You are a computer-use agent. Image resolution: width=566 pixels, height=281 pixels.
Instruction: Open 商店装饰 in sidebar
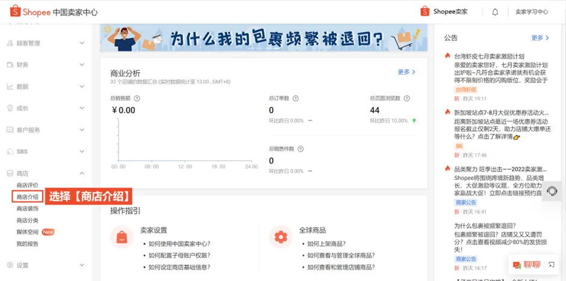coord(28,209)
